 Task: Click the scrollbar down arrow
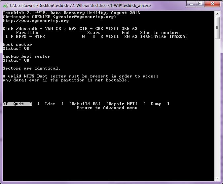coord(217,178)
